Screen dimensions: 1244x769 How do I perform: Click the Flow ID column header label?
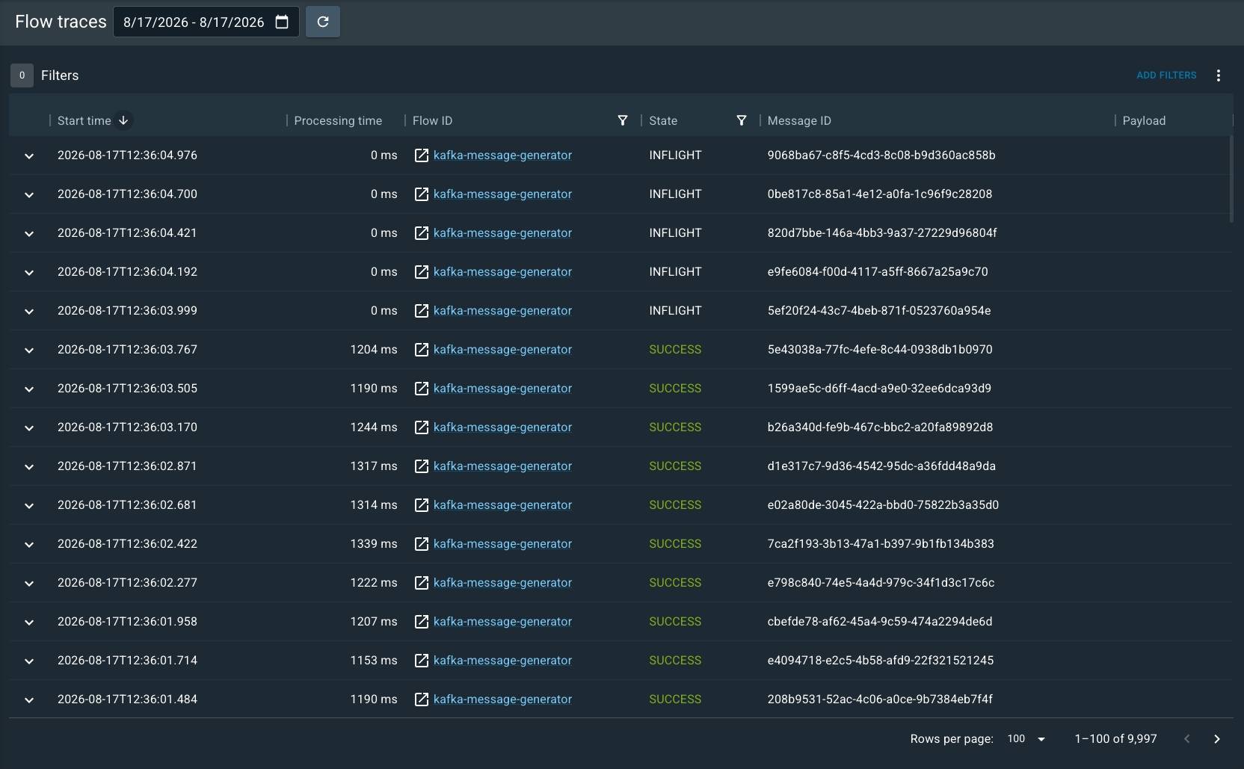click(x=432, y=120)
